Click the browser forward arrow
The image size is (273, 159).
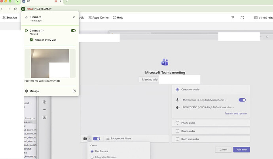[9, 9]
